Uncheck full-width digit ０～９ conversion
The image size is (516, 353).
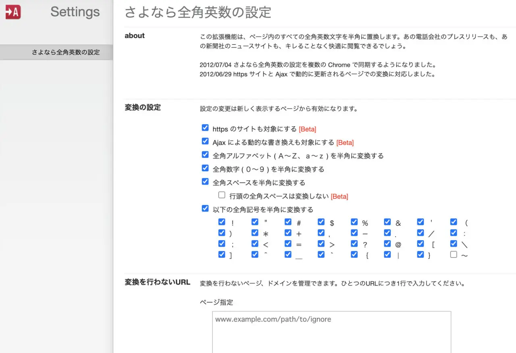click(x=205, y=168)
